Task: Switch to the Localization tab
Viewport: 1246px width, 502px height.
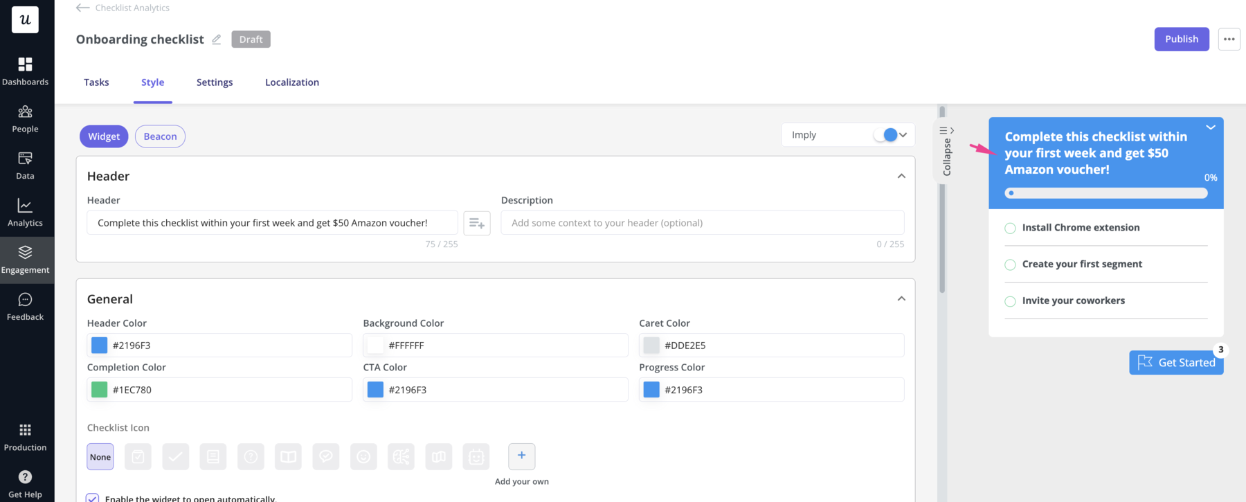Action: 291,82
